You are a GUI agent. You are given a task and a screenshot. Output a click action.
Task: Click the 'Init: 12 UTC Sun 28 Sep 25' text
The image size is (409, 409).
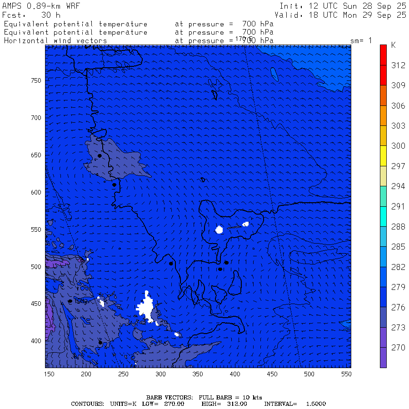tap(343, 6)
